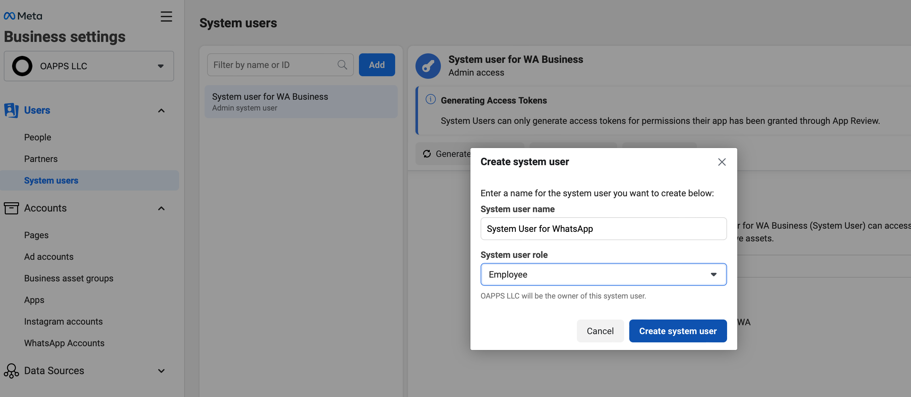The height and width of the screenshot is (397, 911).
Task: Open WhatsApp Accounts in sidebar
Action: (x=64, y=343)
